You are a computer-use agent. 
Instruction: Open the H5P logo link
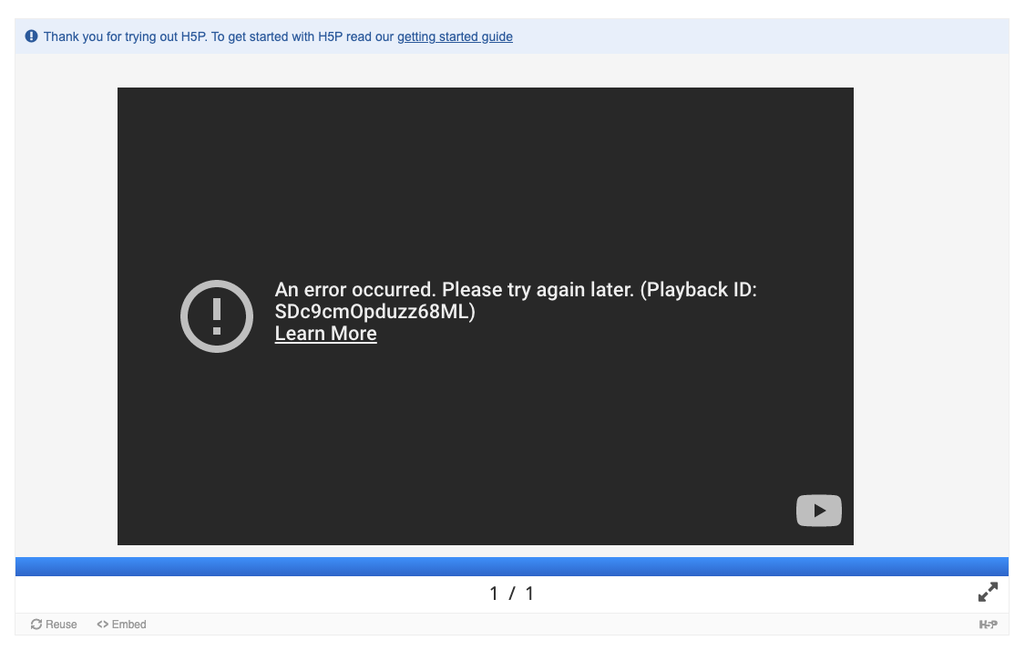pos(988,625)
